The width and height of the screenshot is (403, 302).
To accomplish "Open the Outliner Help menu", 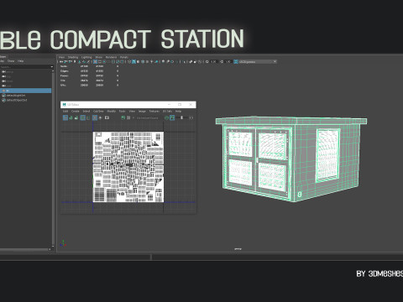I will 21,61.
